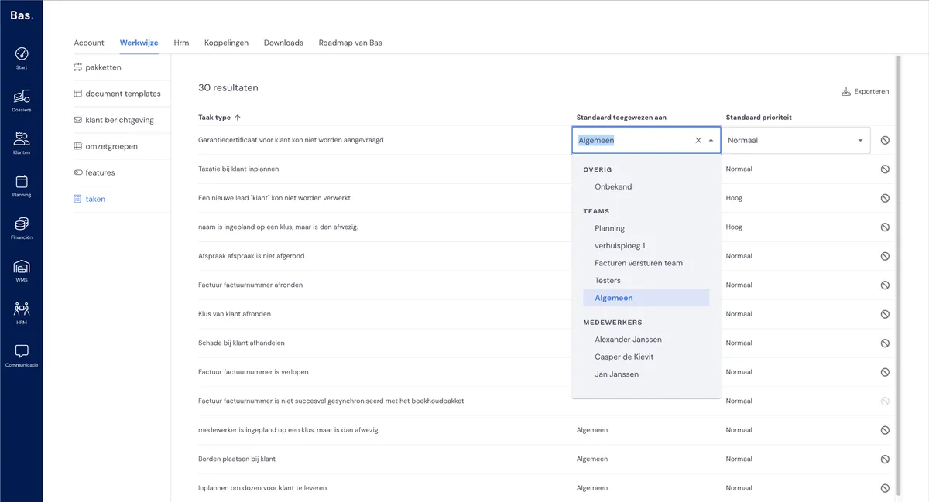Select Onbekend in the dropdown list
Viewport: 929px width, 502px height.
[613, 186]
